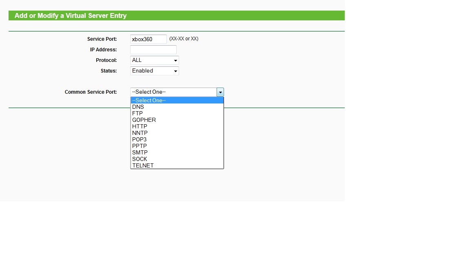Image resolution: width=470 pixels, height=264 pixels.
Task: Select NNTP from the service list
Action: [177, 133]
